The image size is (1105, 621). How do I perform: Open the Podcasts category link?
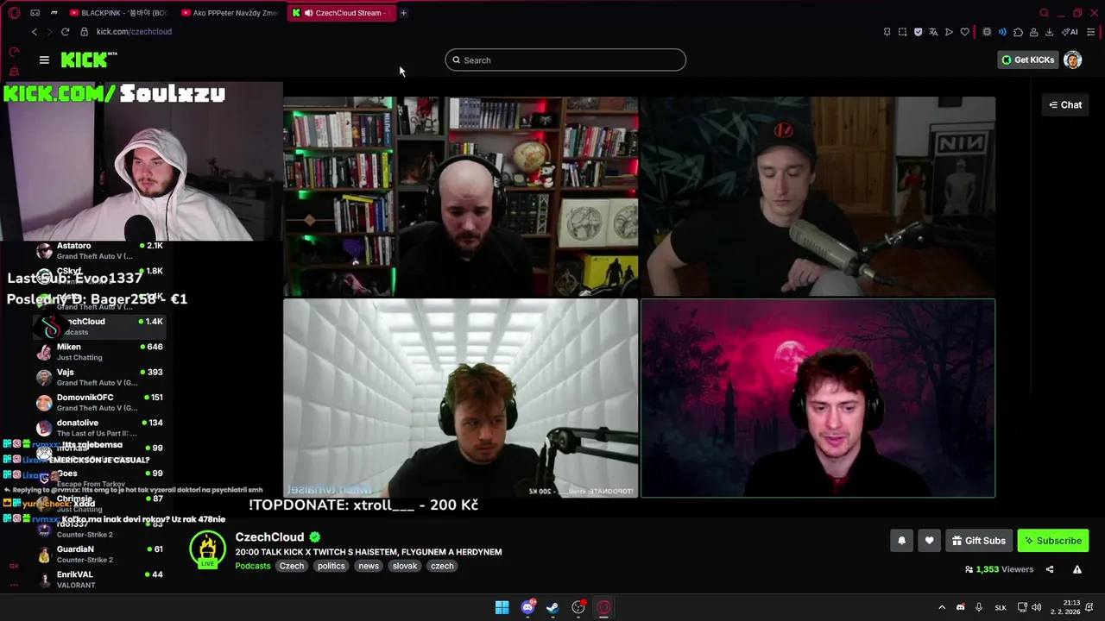[x=253, y=566]
